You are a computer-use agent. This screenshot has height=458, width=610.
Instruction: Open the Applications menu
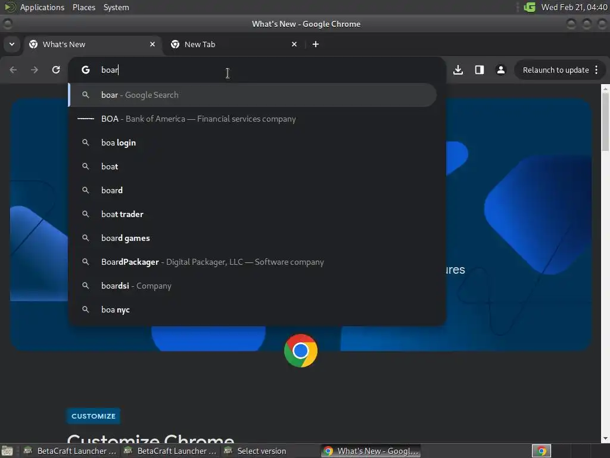[x=42, y=7]
